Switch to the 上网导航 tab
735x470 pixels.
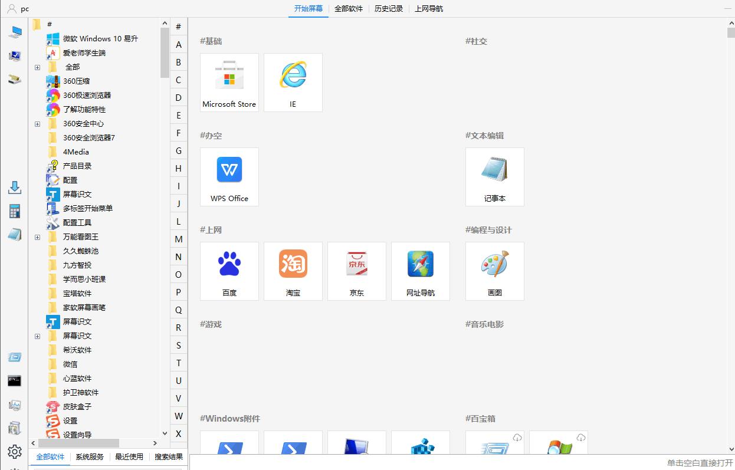point(429,9)
